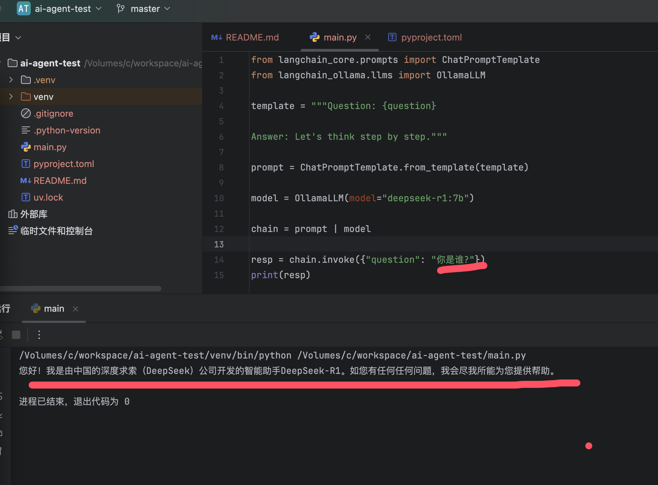Click the Python icon on main.py in tree

[26, 147]
